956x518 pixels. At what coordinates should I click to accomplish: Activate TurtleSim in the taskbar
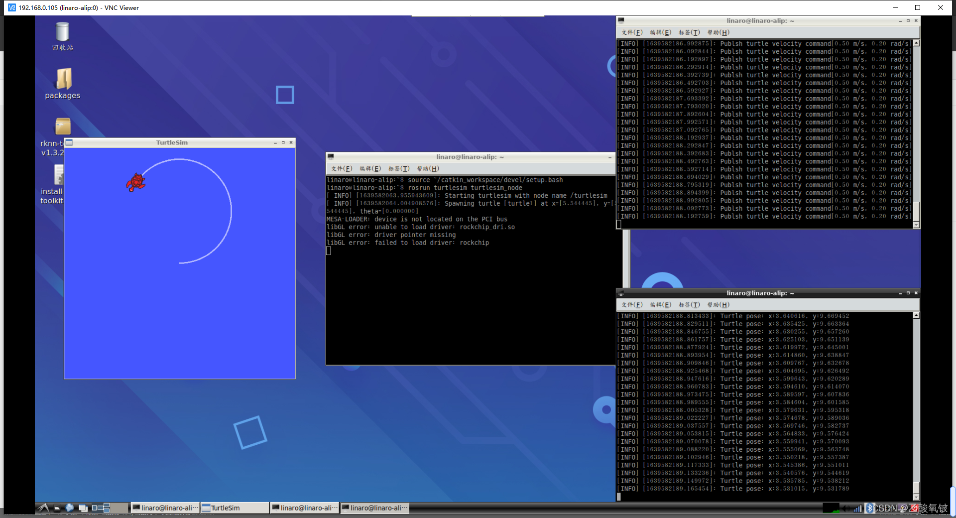pyautogui.click(x=235, y=508)
